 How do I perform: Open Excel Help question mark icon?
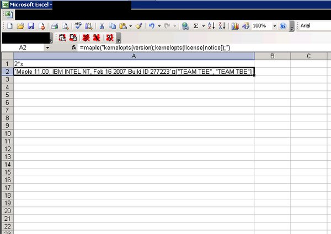click(x=283, y=26)
